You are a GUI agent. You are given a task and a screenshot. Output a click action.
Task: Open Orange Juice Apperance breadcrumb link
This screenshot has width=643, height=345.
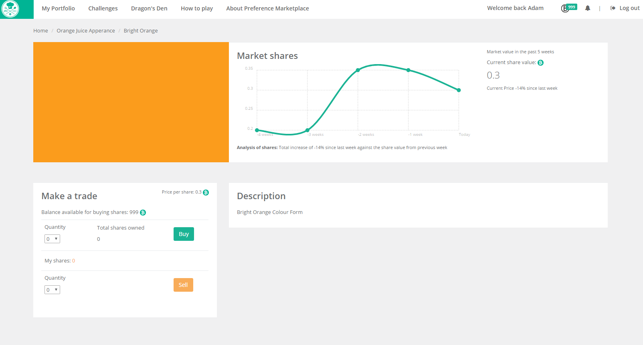(86, 31)
